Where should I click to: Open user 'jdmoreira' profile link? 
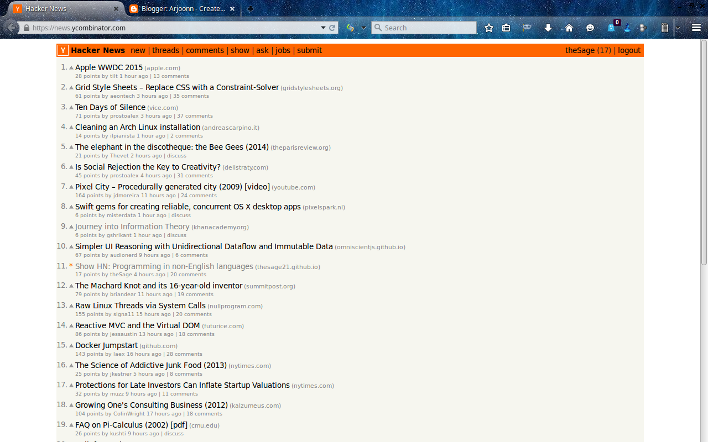coord(126,196)
